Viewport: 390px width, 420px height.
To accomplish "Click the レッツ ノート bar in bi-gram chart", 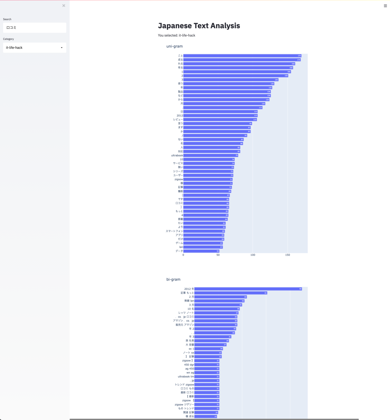I will pos(217,313).
